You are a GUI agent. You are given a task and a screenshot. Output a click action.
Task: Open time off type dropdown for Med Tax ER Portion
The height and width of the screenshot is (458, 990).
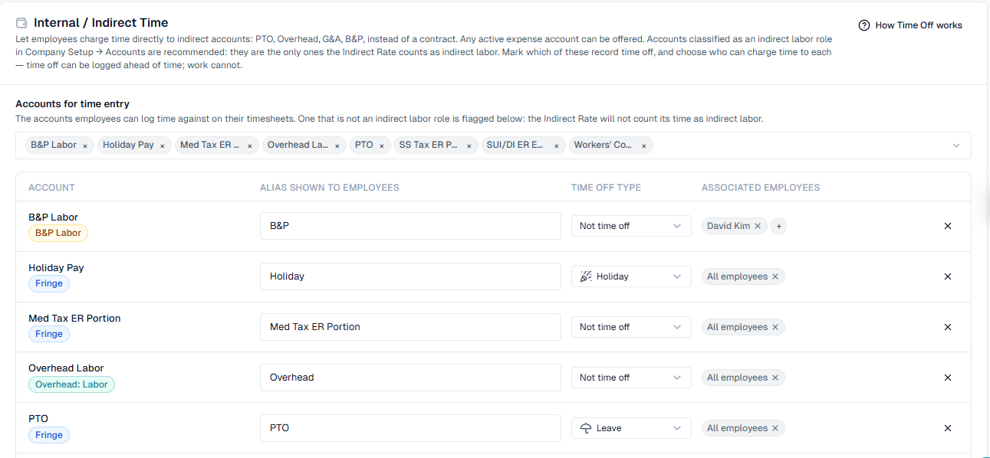(631, 327)
